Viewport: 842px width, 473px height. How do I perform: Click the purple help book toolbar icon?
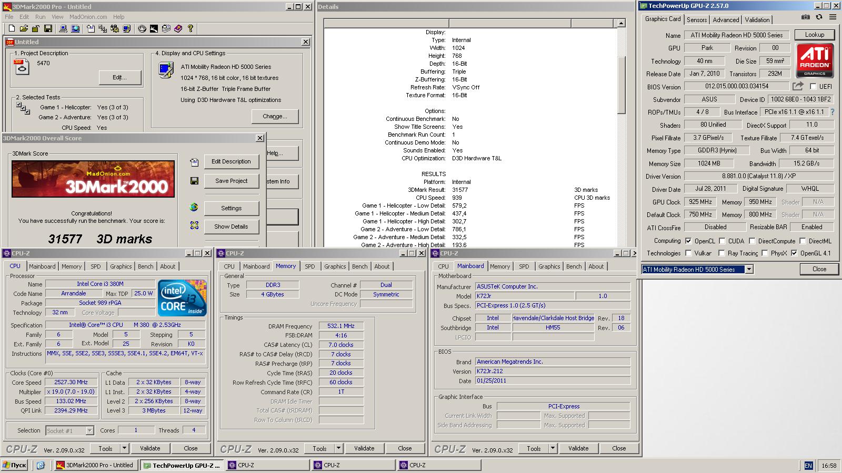coord(178,28)
